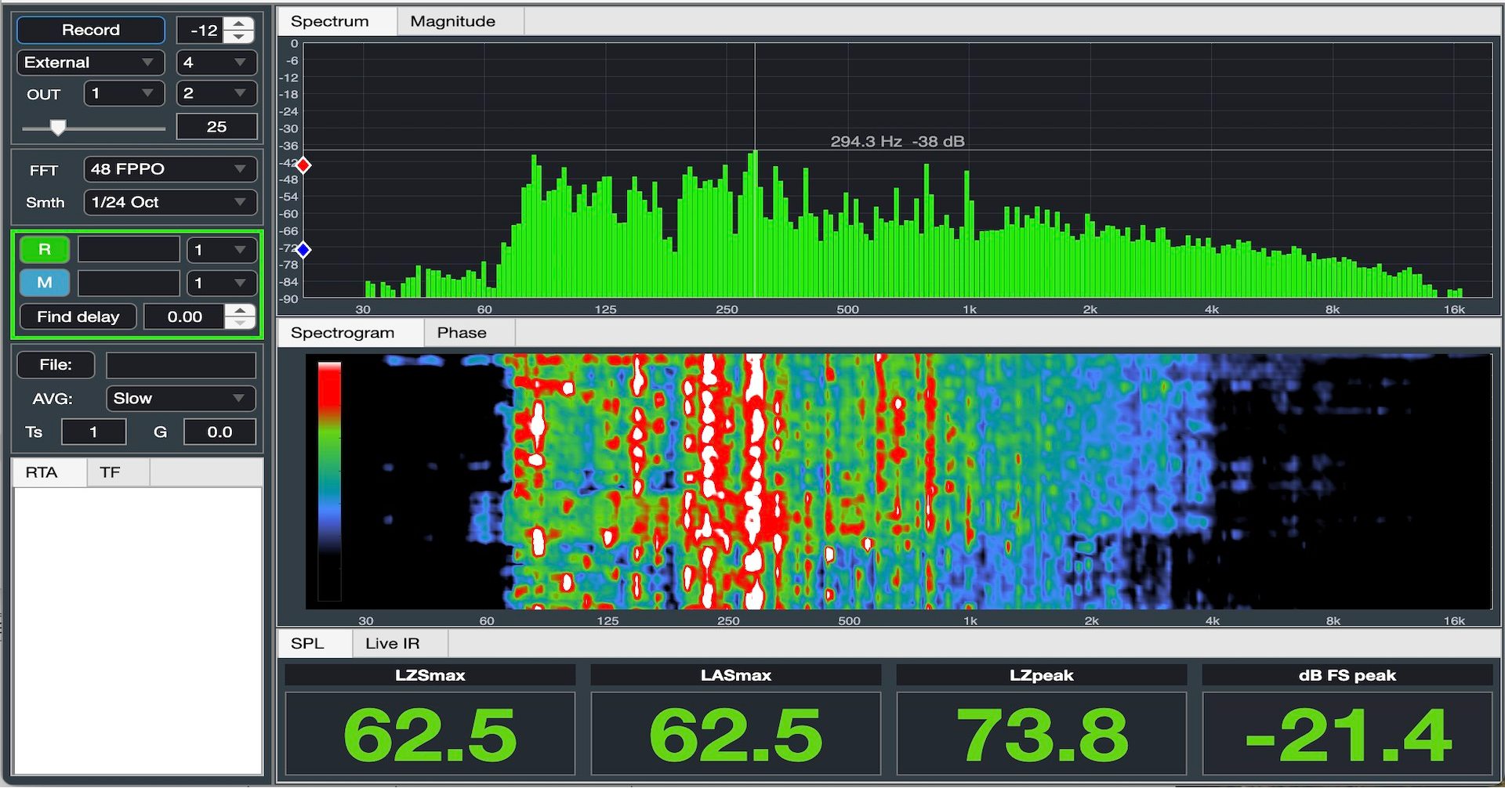
Task: Click the dB FS peak meter heading
Action: click(1347, 675)
